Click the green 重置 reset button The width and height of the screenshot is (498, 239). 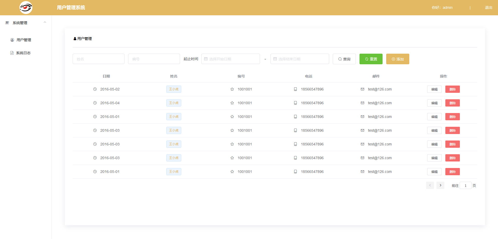pyautogui.click(x=371, y=59)
